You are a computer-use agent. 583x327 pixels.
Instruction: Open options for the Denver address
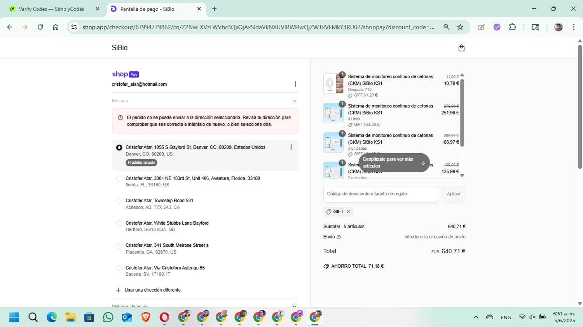[x=291, y=147]
